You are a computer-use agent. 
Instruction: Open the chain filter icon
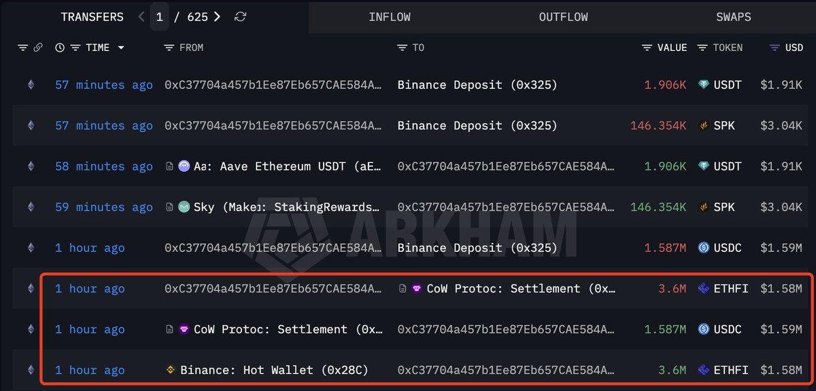pyautogui.click(x=23, y=48)
